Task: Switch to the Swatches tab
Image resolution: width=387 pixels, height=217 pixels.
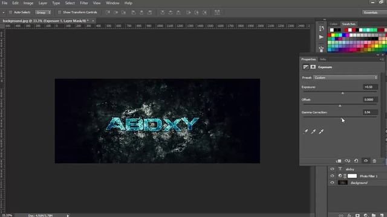Action: tap(348, 24)
